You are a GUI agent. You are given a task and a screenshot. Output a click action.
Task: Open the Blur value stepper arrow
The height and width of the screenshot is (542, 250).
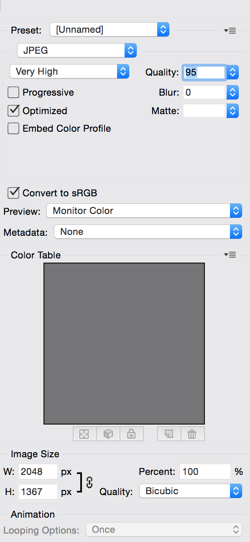232,92
